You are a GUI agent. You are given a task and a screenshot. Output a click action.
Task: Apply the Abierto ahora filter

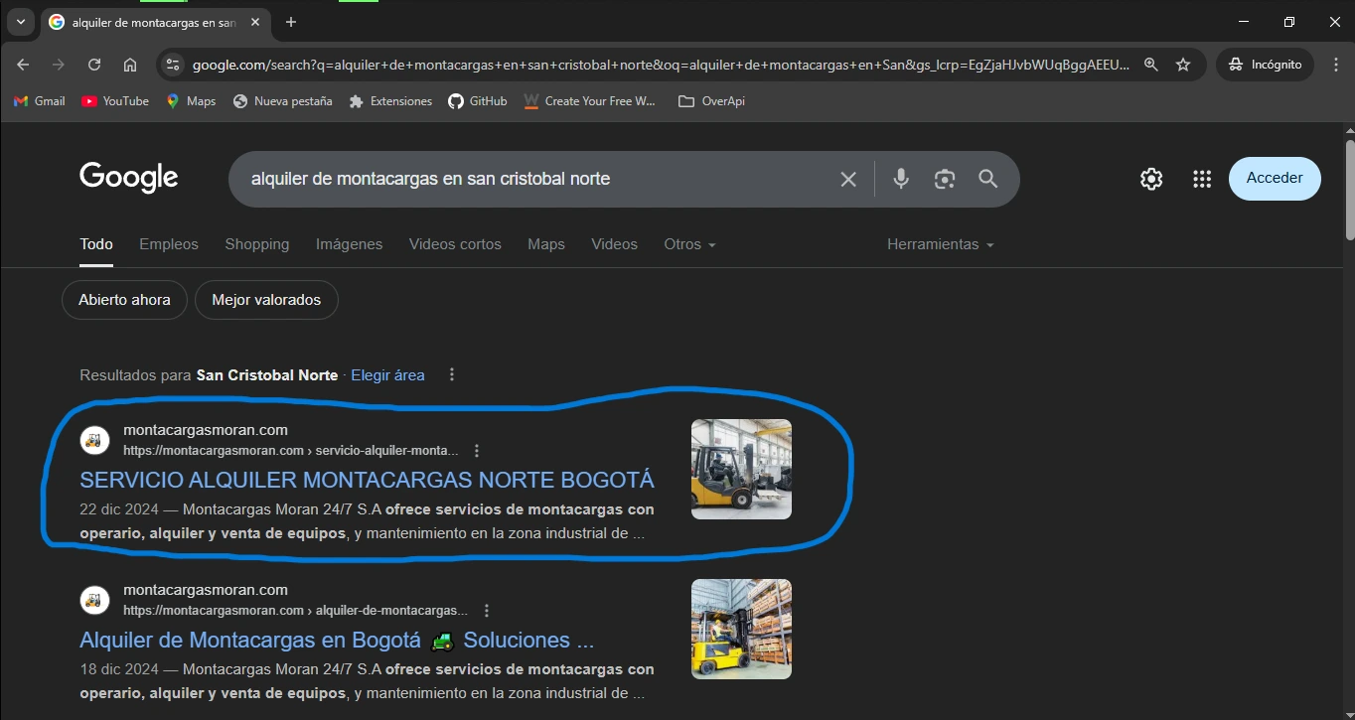pyautogui.click(x=124, y=300)
